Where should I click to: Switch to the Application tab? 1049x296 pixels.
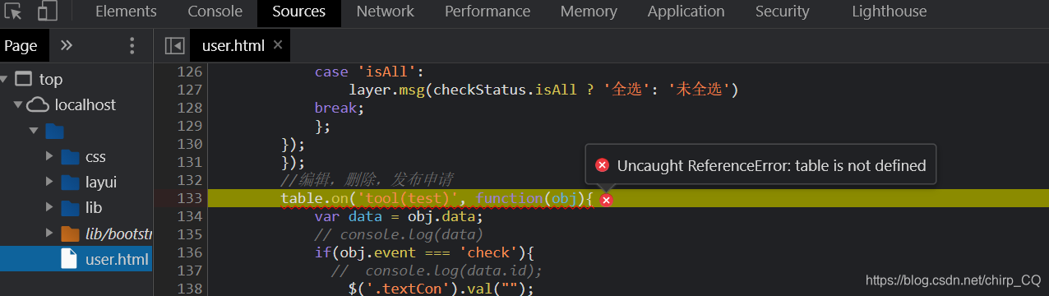(x=686, y=12)
